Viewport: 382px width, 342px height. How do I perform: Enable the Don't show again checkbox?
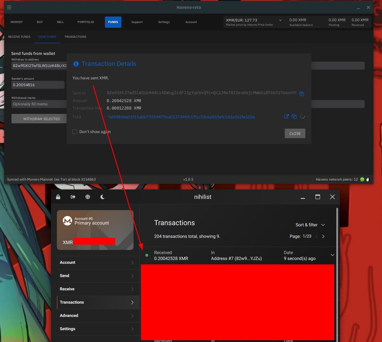(75, 132)
